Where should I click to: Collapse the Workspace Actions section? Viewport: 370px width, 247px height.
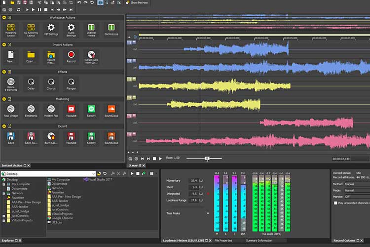click(4, 17)
